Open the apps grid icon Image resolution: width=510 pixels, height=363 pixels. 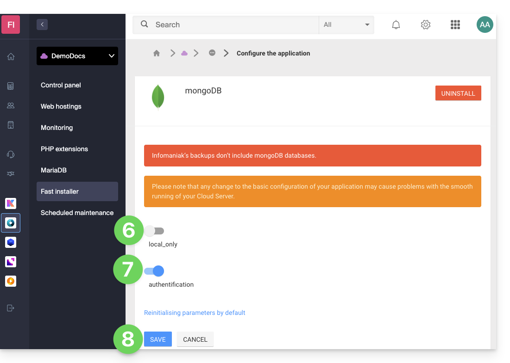tap(455, 25)
